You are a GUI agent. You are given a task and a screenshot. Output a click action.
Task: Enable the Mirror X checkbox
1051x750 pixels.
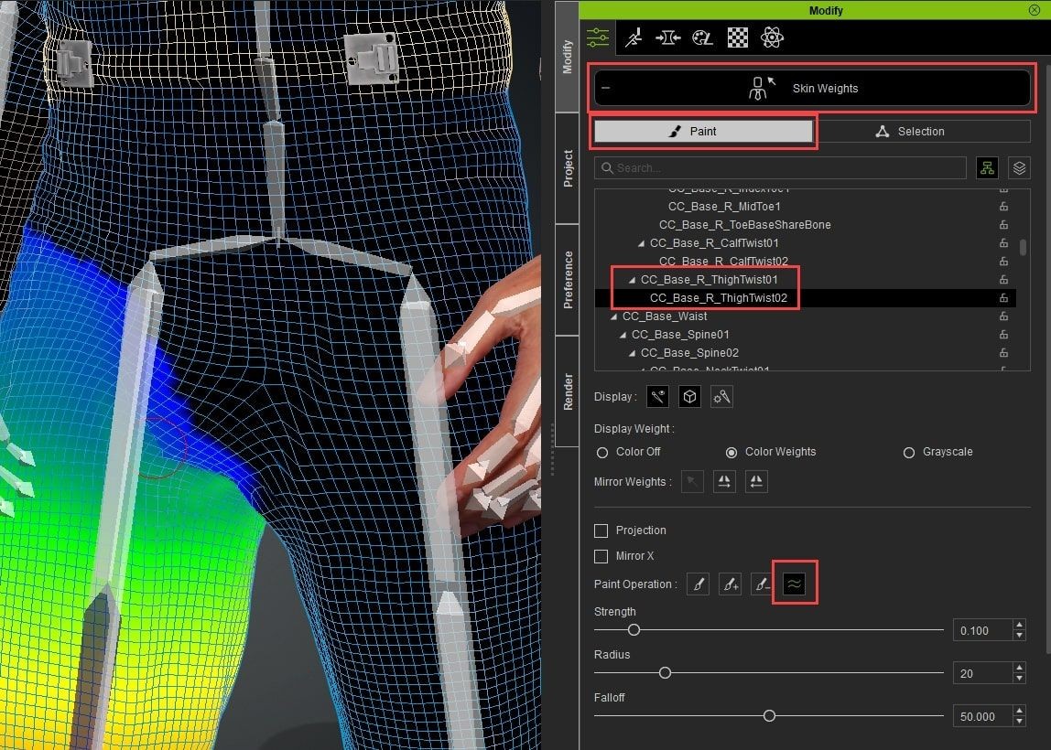pos(601,556)
